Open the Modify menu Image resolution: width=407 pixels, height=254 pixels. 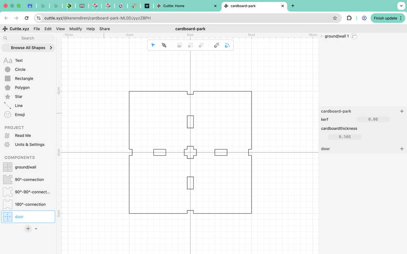[76, 29]
